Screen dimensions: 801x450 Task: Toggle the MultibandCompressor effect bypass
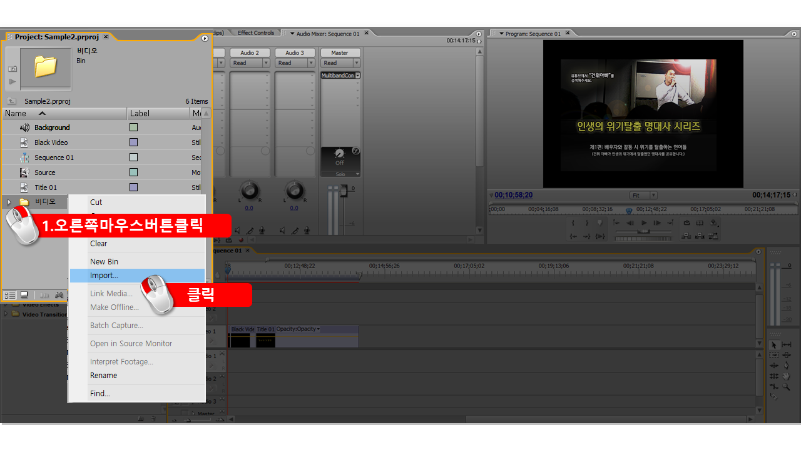click(x=356, y=151)
